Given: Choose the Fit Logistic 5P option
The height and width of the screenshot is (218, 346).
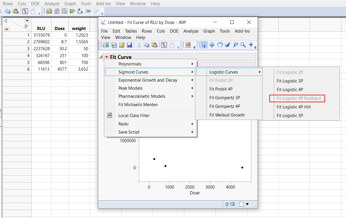Looking at the screenshot, I should pos(290,115).
